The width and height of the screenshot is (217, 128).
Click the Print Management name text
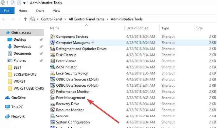[71, 98]
